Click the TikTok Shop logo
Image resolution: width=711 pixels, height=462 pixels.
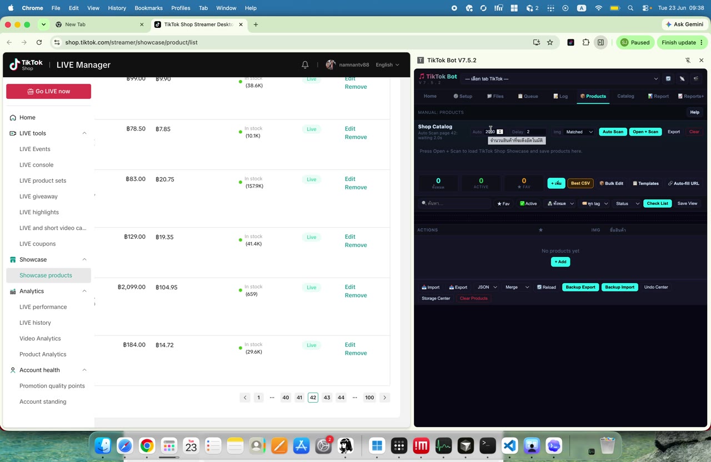pos(26,65)
